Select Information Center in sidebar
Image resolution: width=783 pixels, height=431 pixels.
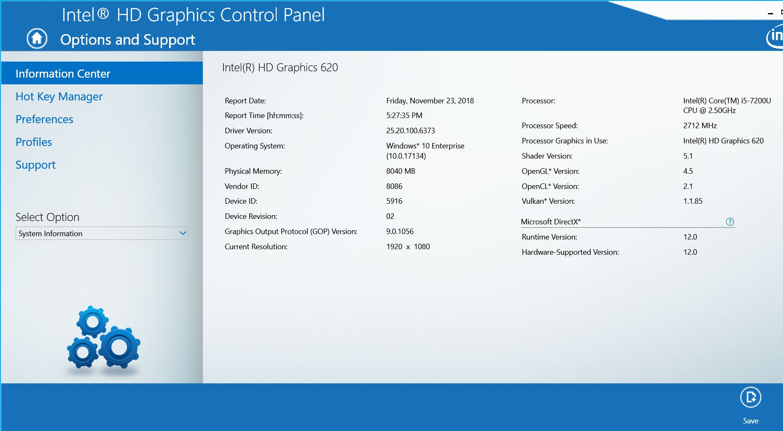[102, 73]
